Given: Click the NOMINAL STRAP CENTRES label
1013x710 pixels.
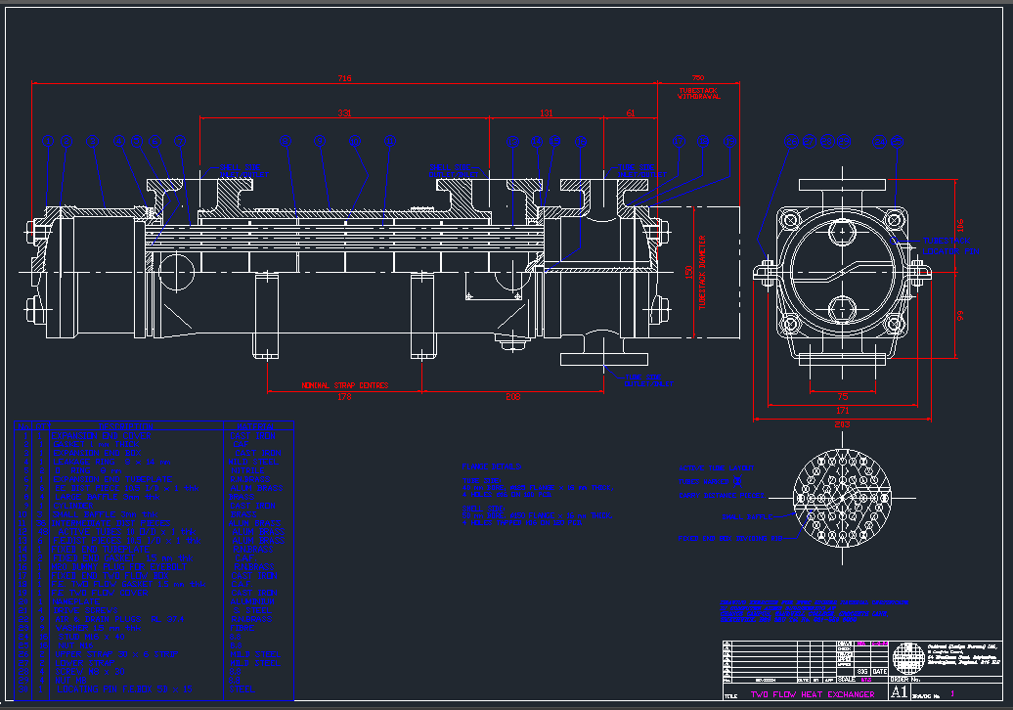Looking at the screenshot, I should click(344, 385).
